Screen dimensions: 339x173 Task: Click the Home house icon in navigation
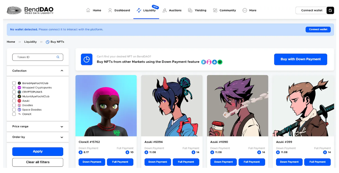coord(88,10)
